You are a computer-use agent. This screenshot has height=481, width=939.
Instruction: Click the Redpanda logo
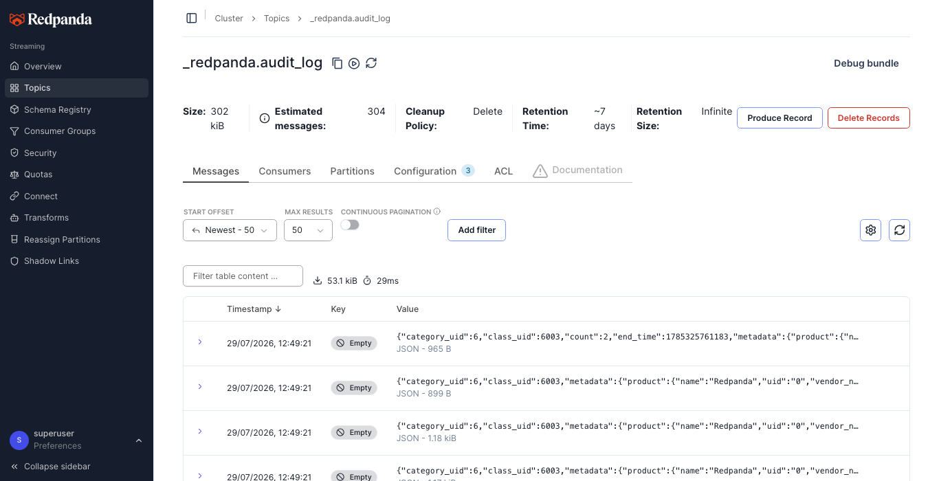coord(50,19)
